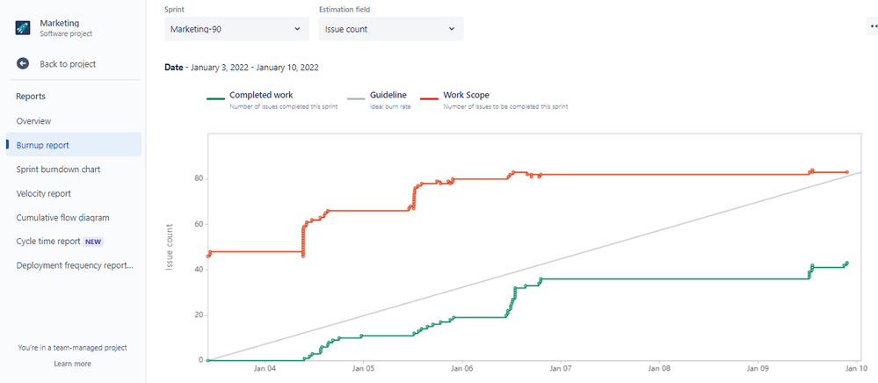The image size is (878, 383).
Task: Go to Velocity report
Action: click(x=44, y=193)
